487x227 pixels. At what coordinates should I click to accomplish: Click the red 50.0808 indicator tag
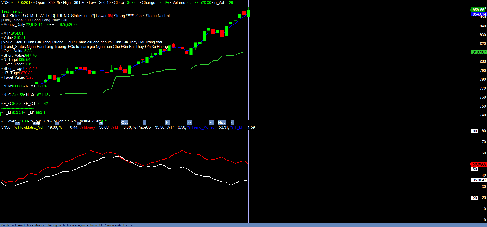[x=479, y=164]
